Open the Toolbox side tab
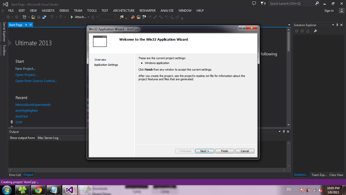 [4, 50]
